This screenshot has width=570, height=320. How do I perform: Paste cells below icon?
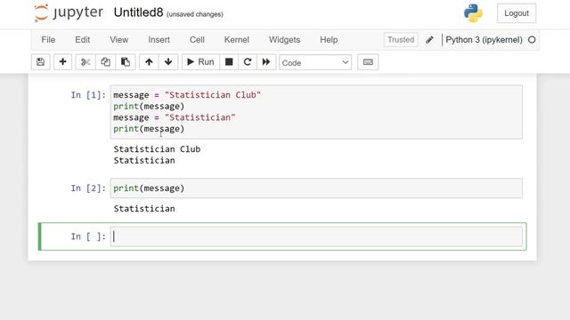(x=126, y=62)
